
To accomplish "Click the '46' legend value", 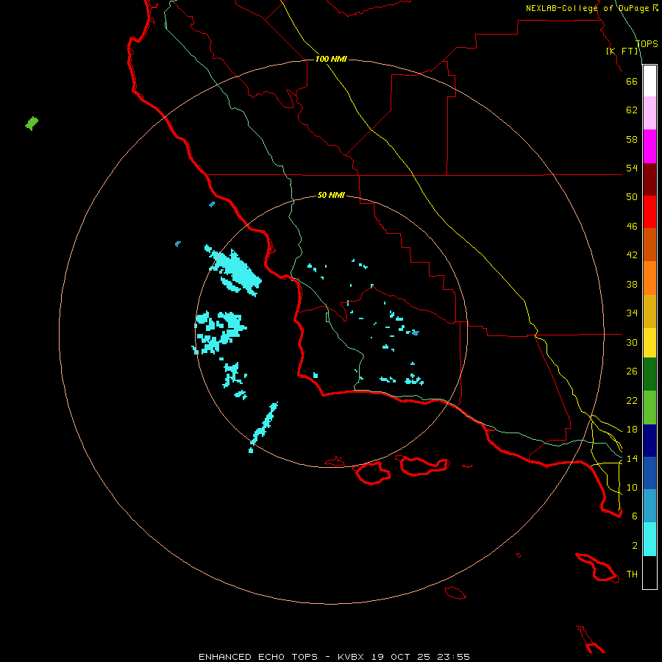I will [632, 227].
